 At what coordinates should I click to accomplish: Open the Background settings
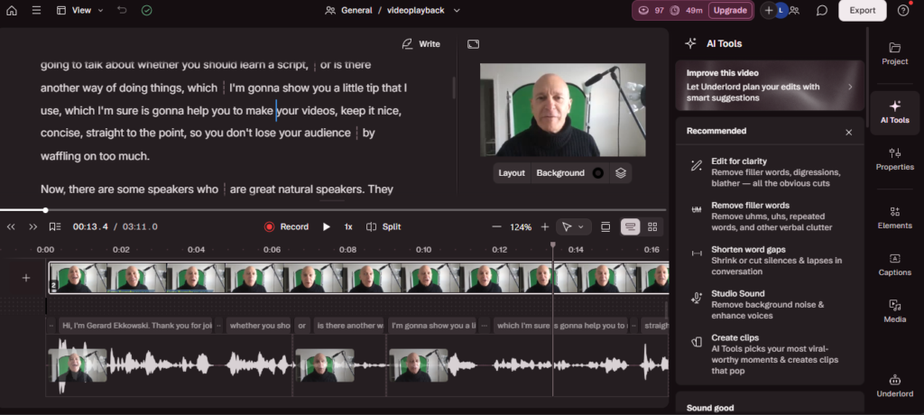560,172
